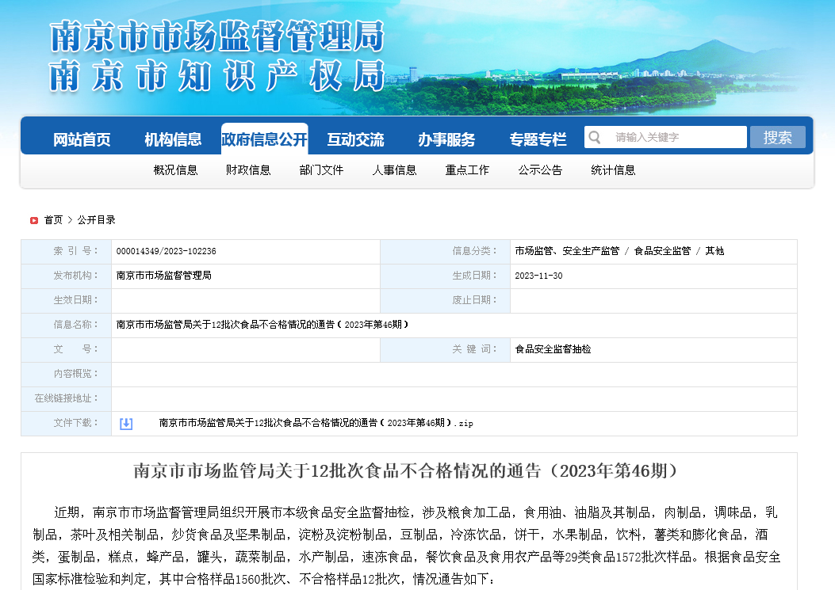Screen dimensions: 835x590
Task: Click the magnifier icon in search box
Action: [595, 137]
